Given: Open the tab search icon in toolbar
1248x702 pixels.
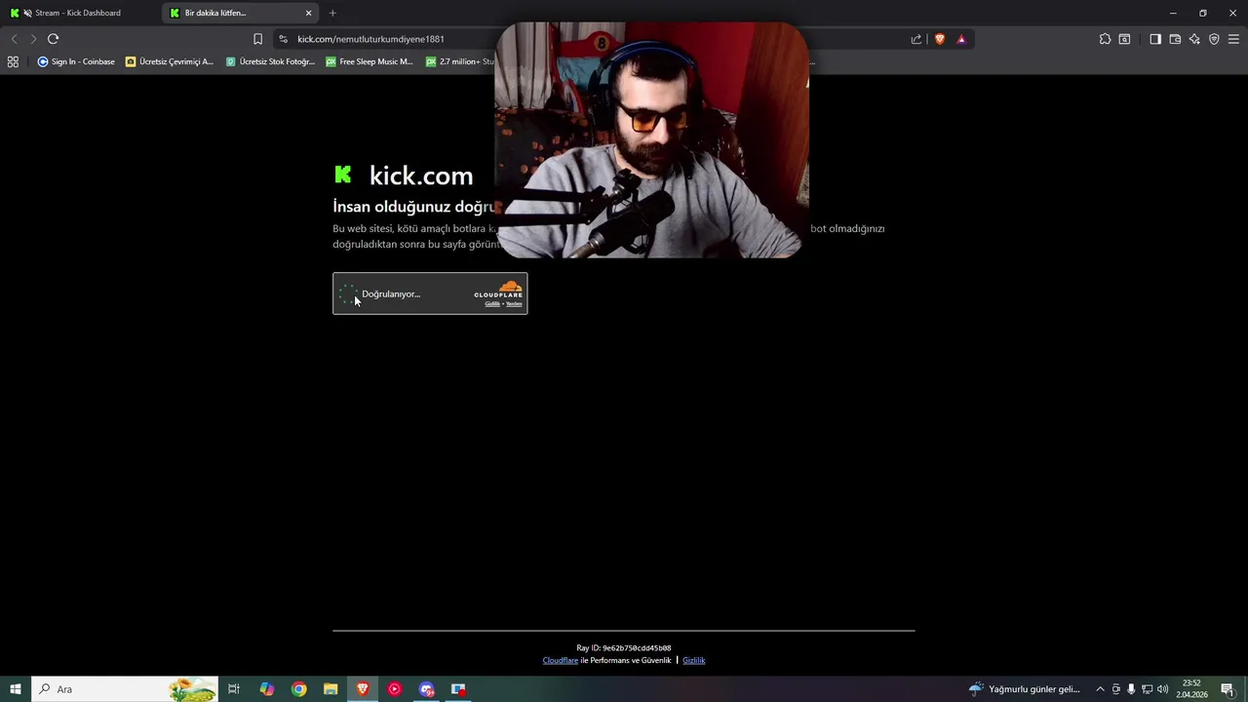Looking at the screenshot, I should point(1124,39).
